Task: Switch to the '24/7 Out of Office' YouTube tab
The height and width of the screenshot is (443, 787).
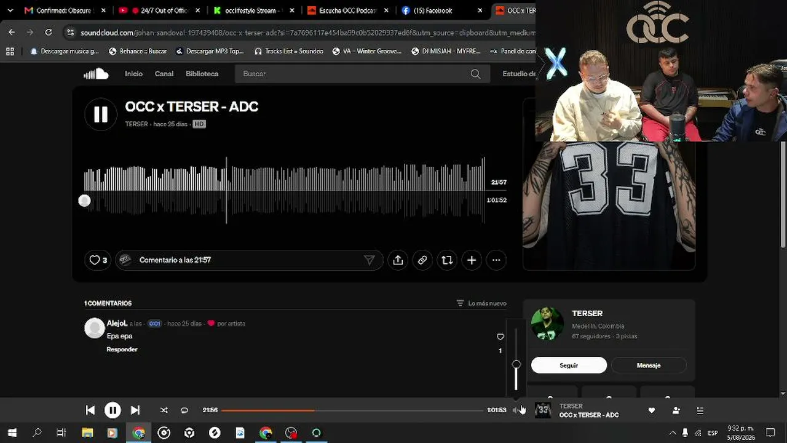Action: [x=160, y=10]
